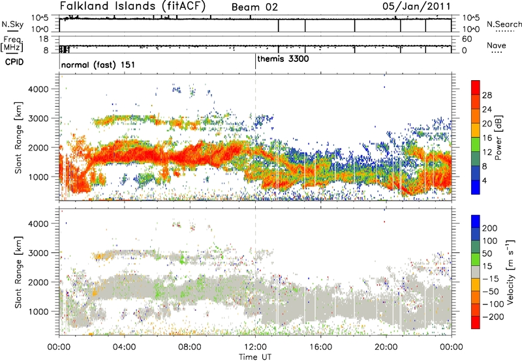Image resolution: width=522 pixels, height=361 pixels.
Task: Click the "N.Sky" legend label
Action: 12,24
